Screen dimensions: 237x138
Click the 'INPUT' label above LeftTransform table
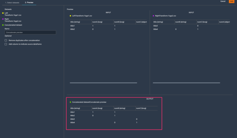pyautogui.click(x=108, y=13)
